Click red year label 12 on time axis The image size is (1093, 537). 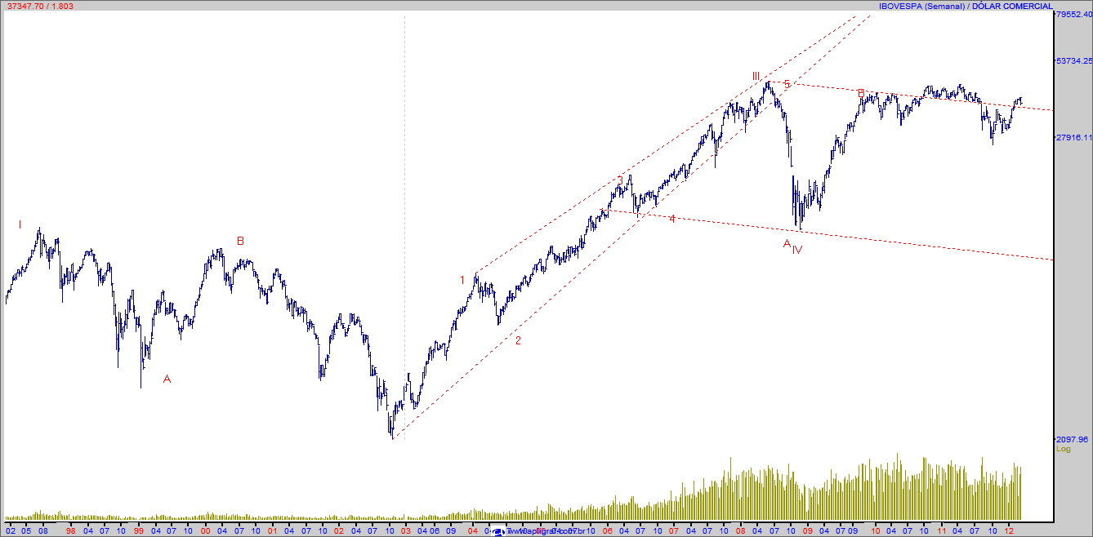tap(1009, 530)
